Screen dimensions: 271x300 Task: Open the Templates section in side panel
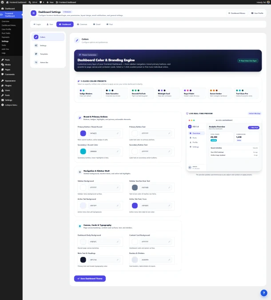point(48,54)
